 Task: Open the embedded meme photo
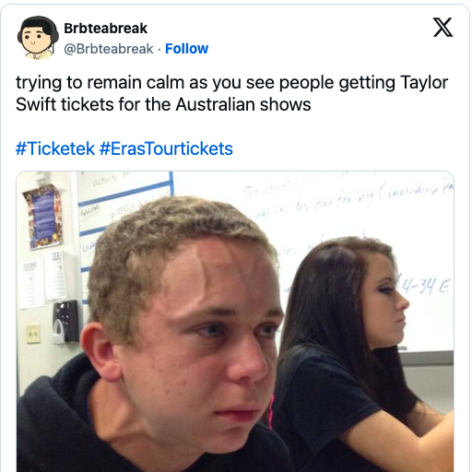(x=235, y=322)
